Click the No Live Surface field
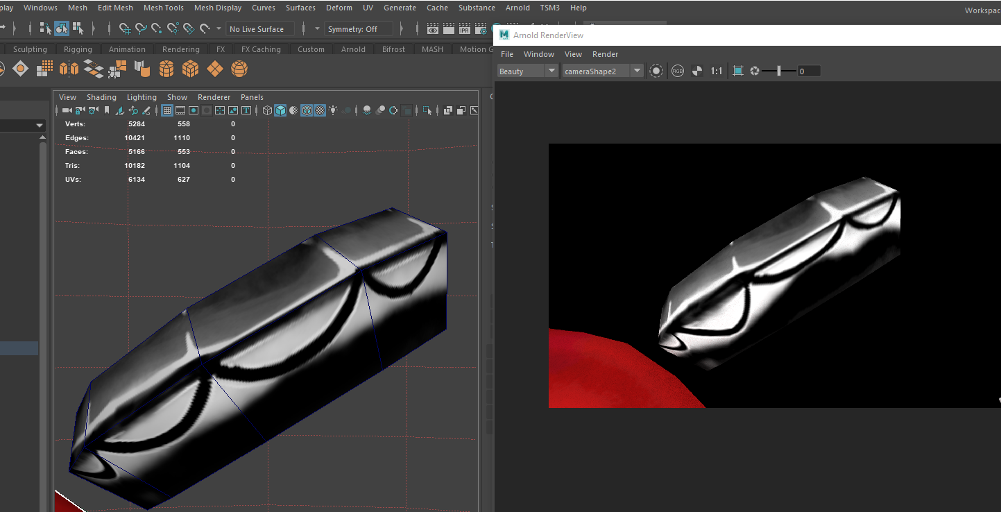This screenshot has width=1001, height=512. [259, 29]
